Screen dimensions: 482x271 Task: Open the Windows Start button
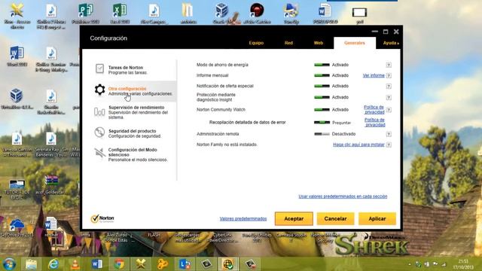[9, 264]
